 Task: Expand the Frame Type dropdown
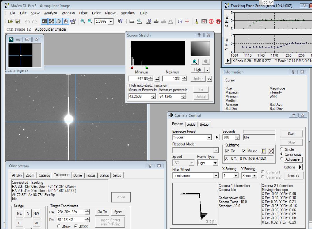(215, 163)
